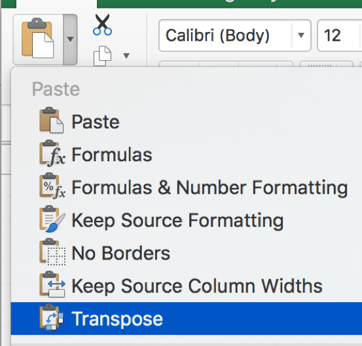Choose the Keep Source Column Widths label
This screenshot has width=362, height=346.
[197, 286]
